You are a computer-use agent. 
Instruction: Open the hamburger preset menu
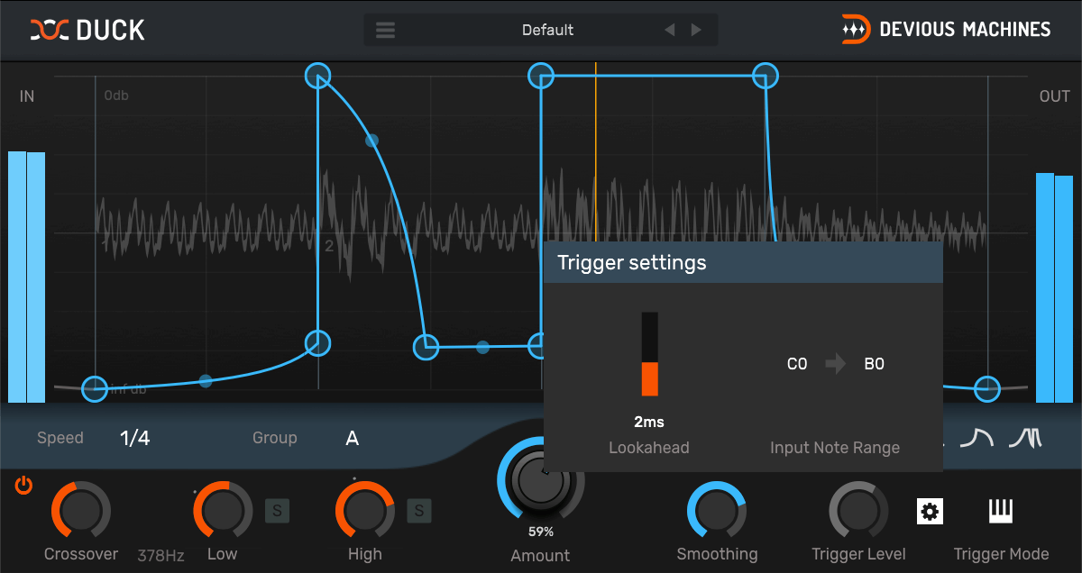coord(385,29)
